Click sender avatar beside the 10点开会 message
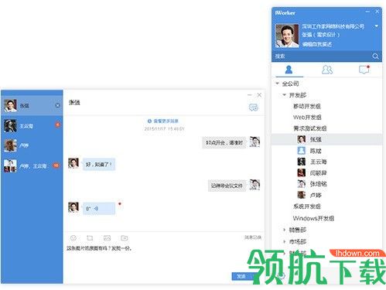386x290 pixels. [254, 142]
